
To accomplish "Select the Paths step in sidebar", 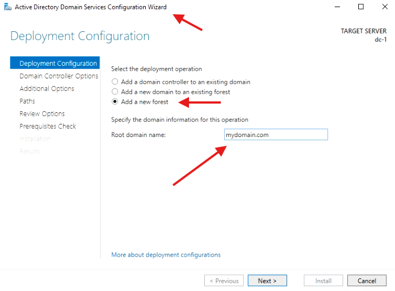I will pyautogui.click(x=27, y=101).
